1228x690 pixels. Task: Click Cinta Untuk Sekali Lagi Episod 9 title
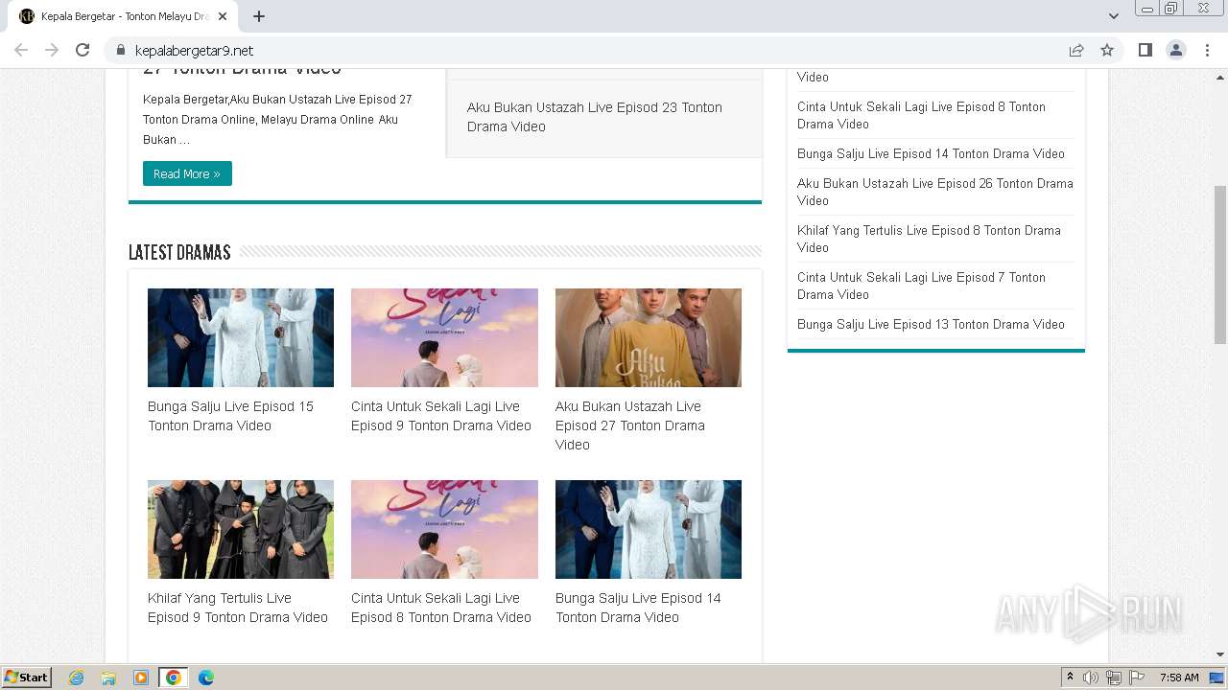point(441,416)
